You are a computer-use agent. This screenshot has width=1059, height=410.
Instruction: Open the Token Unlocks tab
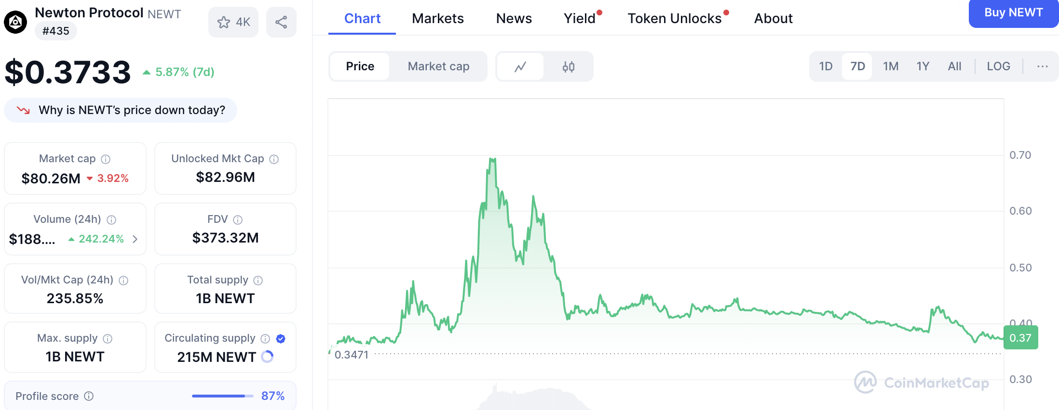point(674,18)
